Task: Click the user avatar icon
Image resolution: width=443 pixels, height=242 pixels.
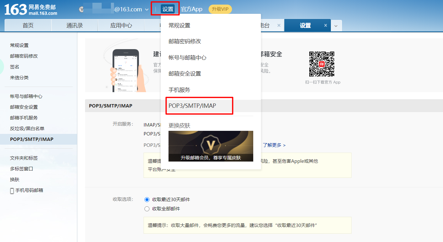Action: [81, 9]
